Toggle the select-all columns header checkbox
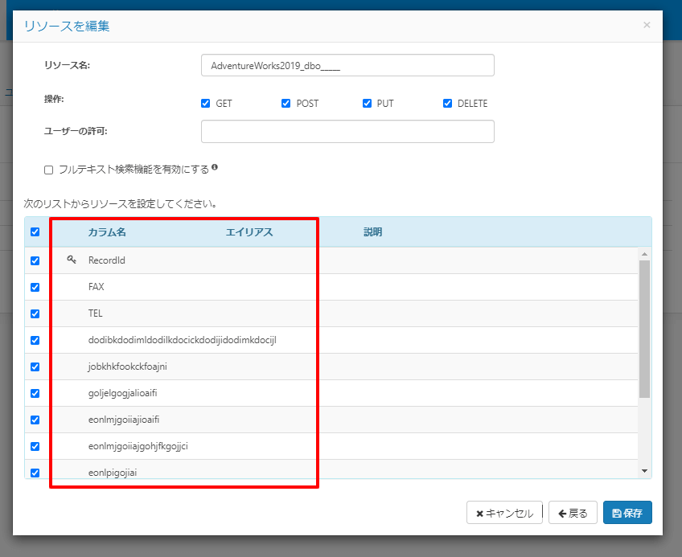Screen dimensions: 682x557 pos(35,231)
